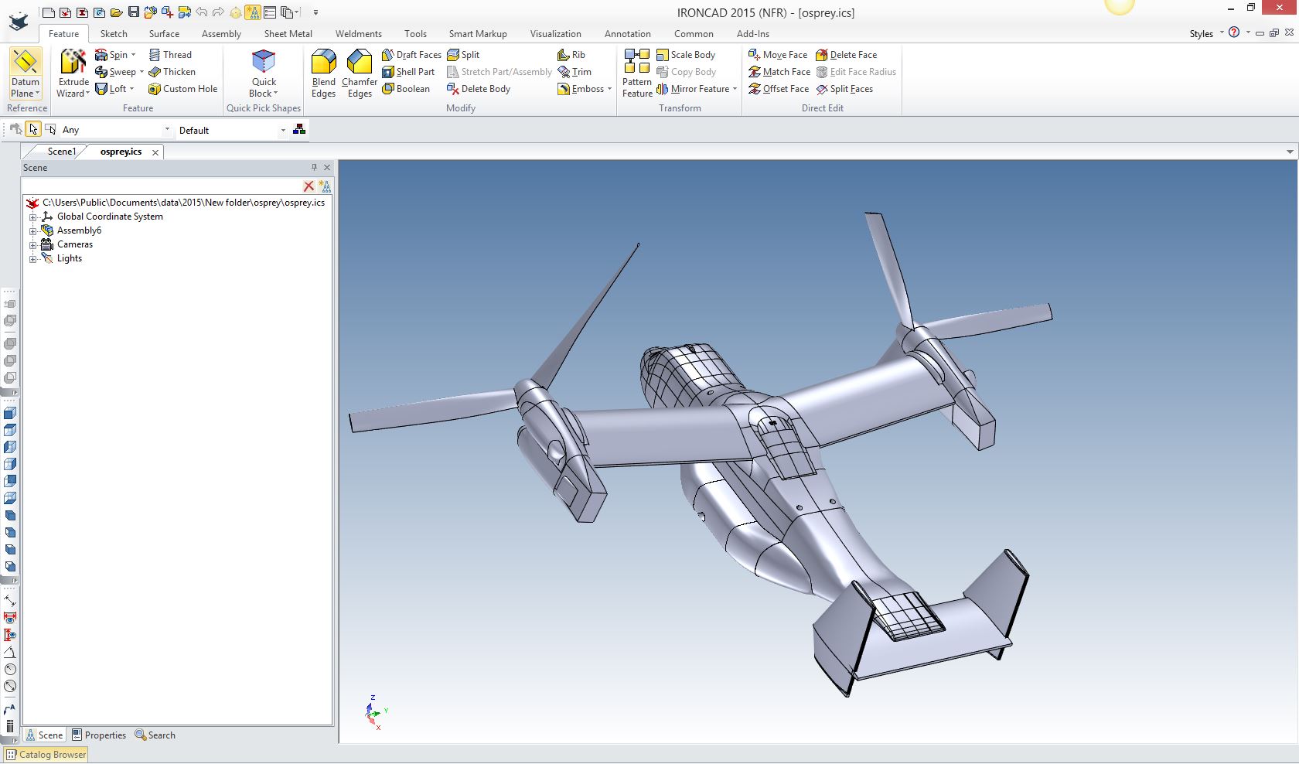The width and height of the screenshot is (1299, 764).
Task: Click Delete Body in Modify group
Action: tap(479, 89)
